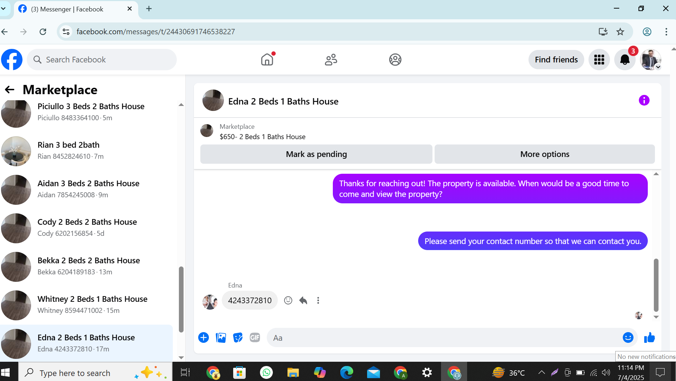Viewport: 676px width, 381px height.
Task: Attach a photo using the image icon
Action: pyautogui.click(x=221, y=337)
